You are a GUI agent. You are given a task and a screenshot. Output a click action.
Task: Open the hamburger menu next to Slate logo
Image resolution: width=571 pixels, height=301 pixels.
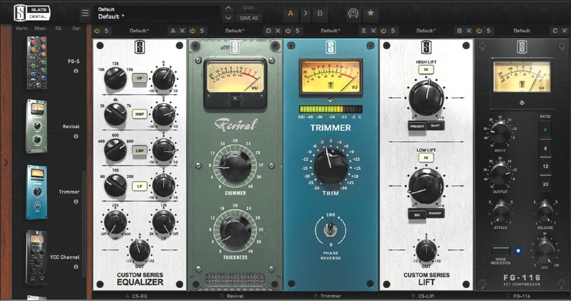coord(85,13)
